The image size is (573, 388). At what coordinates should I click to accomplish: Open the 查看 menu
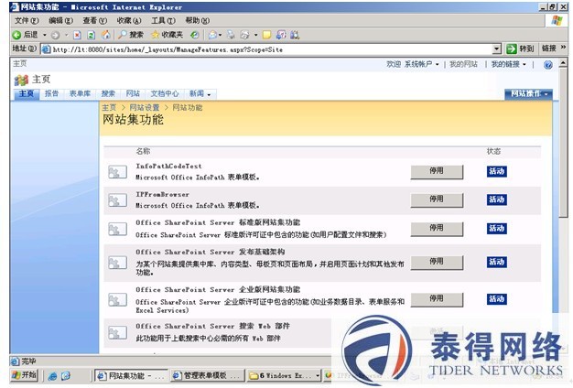pos(94,20)
